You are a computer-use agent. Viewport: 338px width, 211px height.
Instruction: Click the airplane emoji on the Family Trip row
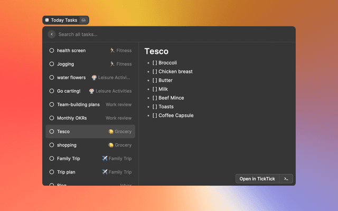(105, 158)
